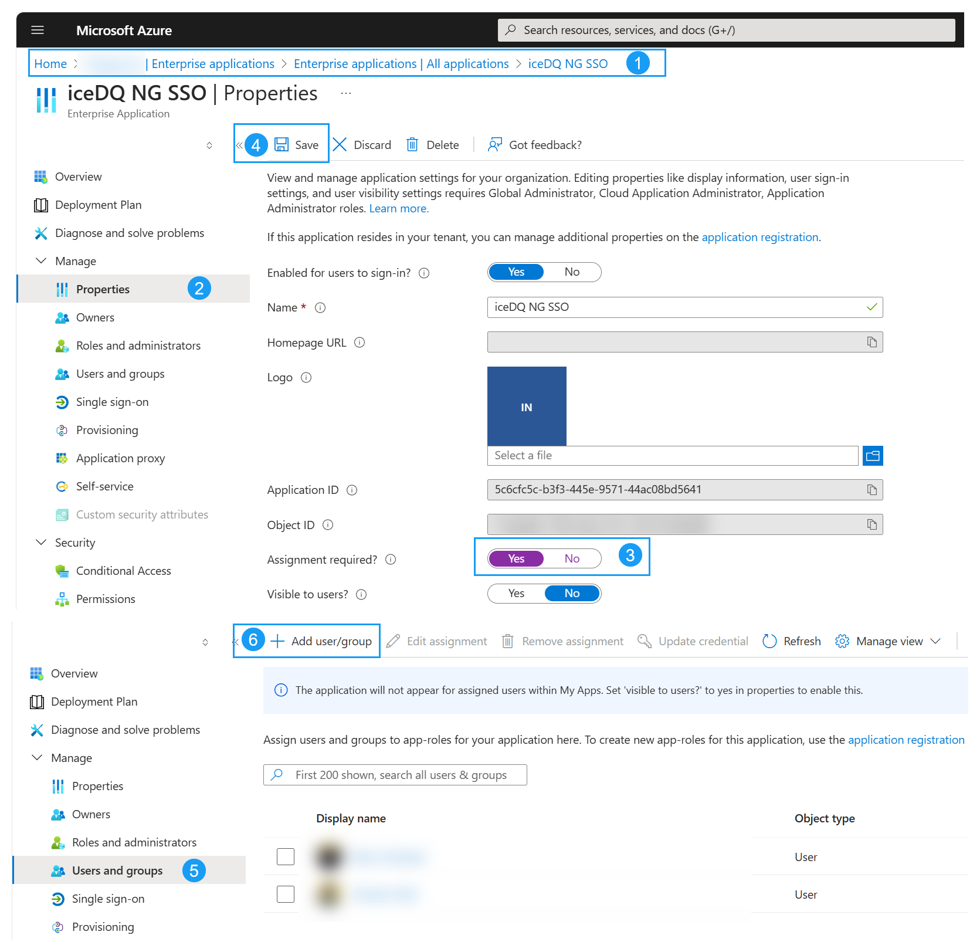
Task: Toggle Assignment required to No
Action: pyautogui.click(x=572, y=558)
